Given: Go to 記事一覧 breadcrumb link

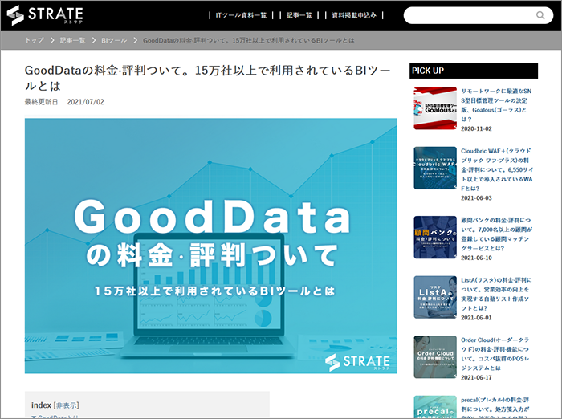Looking at the screenshot, I should [73, 40].
